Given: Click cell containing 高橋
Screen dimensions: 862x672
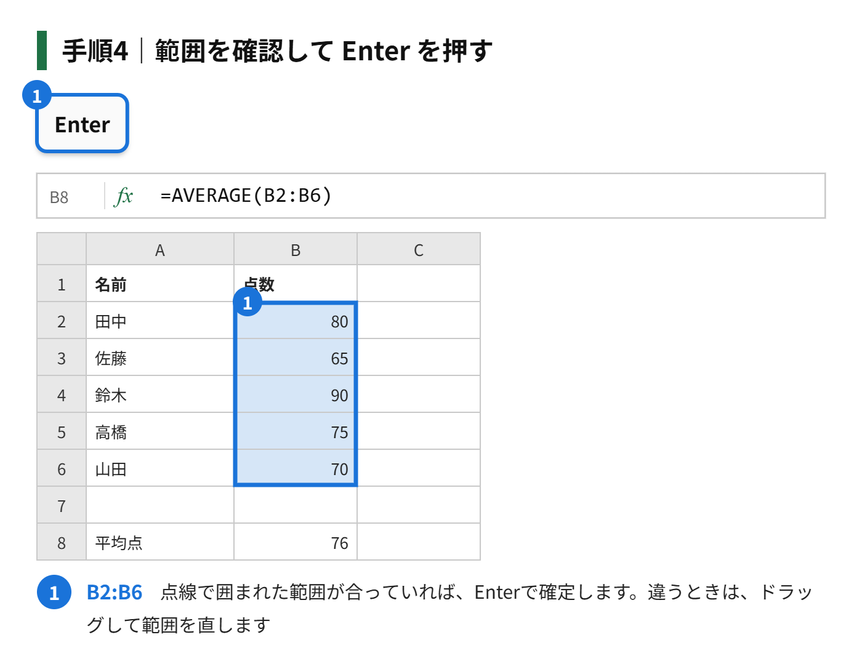Looking at the screenshot, I should [x=160, y=431].
